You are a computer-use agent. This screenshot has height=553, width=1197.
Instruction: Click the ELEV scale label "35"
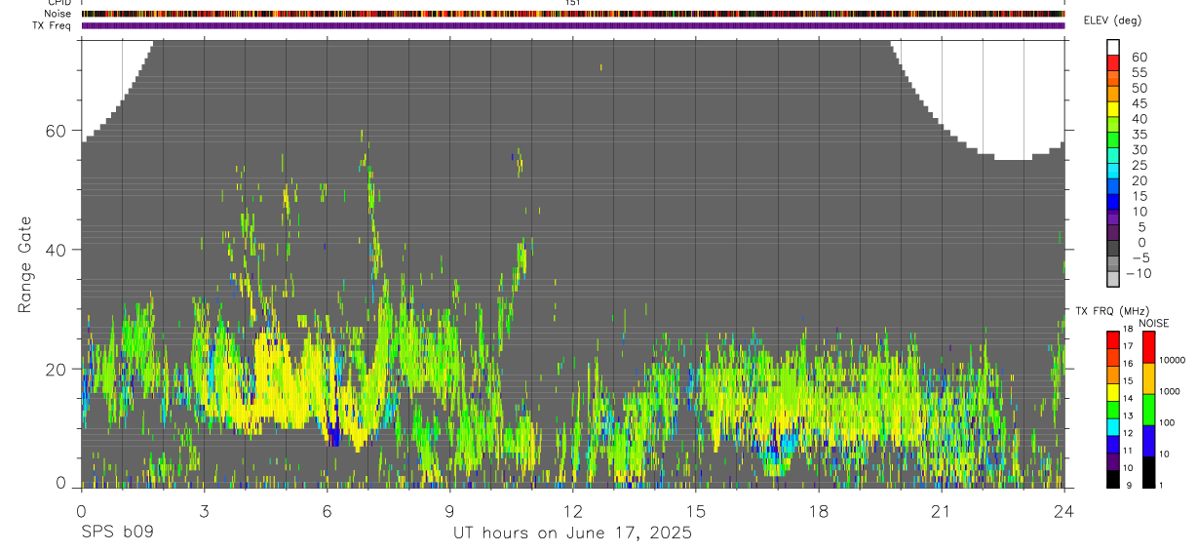[x=1139, y=135]
